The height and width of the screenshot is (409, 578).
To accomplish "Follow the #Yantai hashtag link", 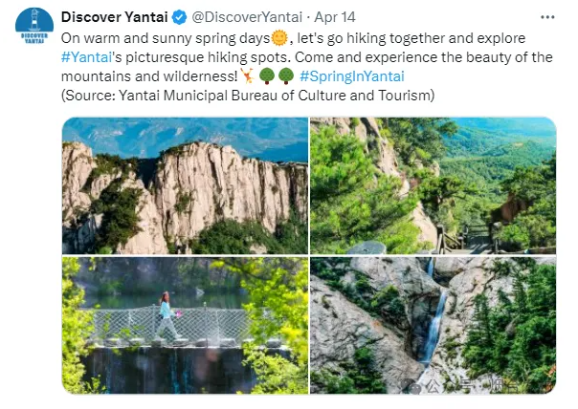I will tap(87, 57).
